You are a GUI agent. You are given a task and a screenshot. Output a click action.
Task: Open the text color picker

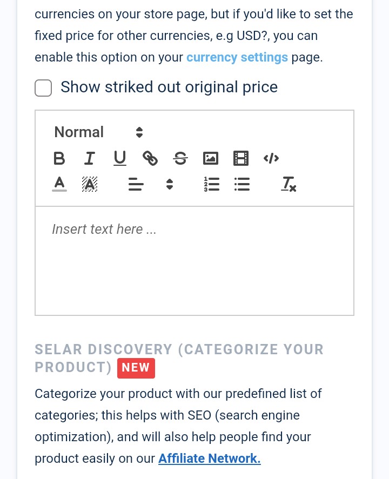point(59,184)
